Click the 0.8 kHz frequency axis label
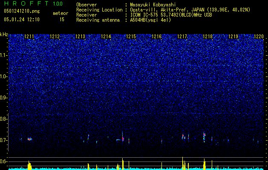The height and width of the screenshot is (170, 268). click(3, 119)
